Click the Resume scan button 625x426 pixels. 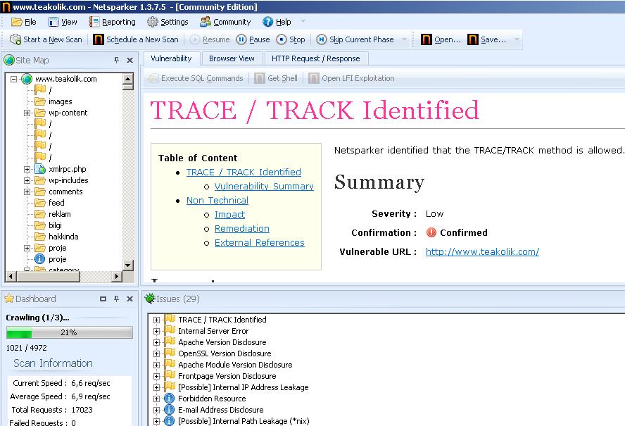coord(210,39)
